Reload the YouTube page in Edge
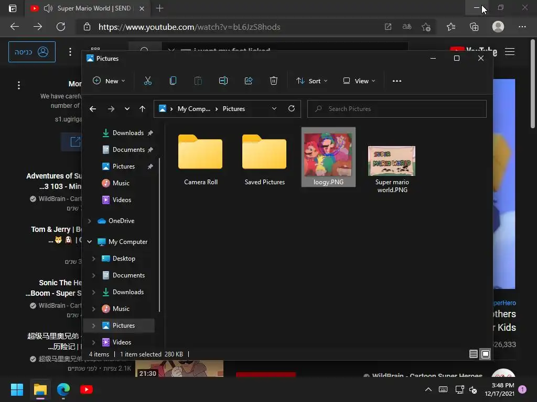Viewport: 537px width, 402px height. click(x=61, y=27)
